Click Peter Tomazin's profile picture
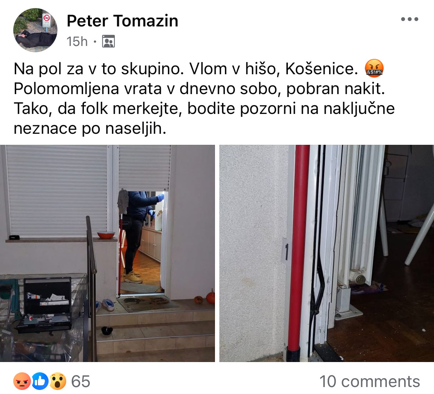The width and height of the screenshot is (434, 394). pos(35,30)
